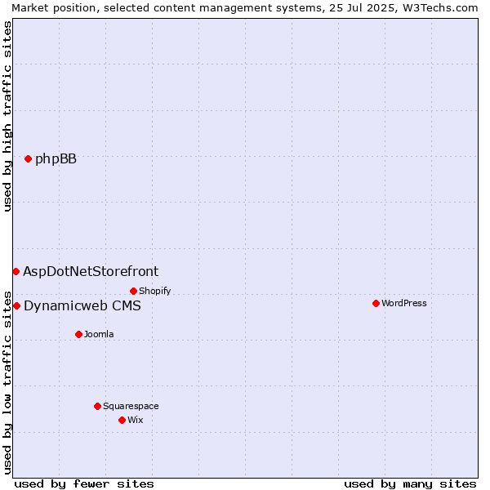Click the Wix red data point
The image size is (490, 490).
click(x=122, y=421)
